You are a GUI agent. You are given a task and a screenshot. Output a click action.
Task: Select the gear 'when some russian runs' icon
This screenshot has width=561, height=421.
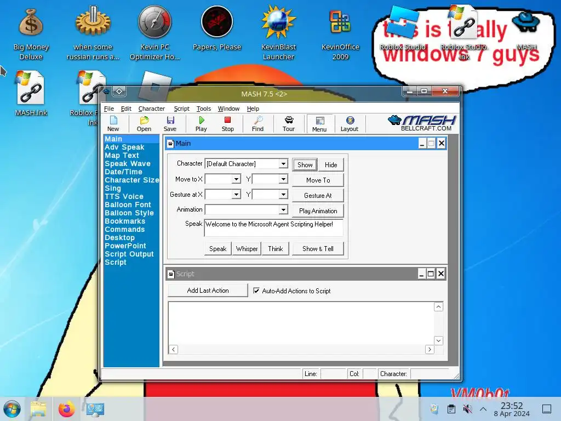(93, 33)
